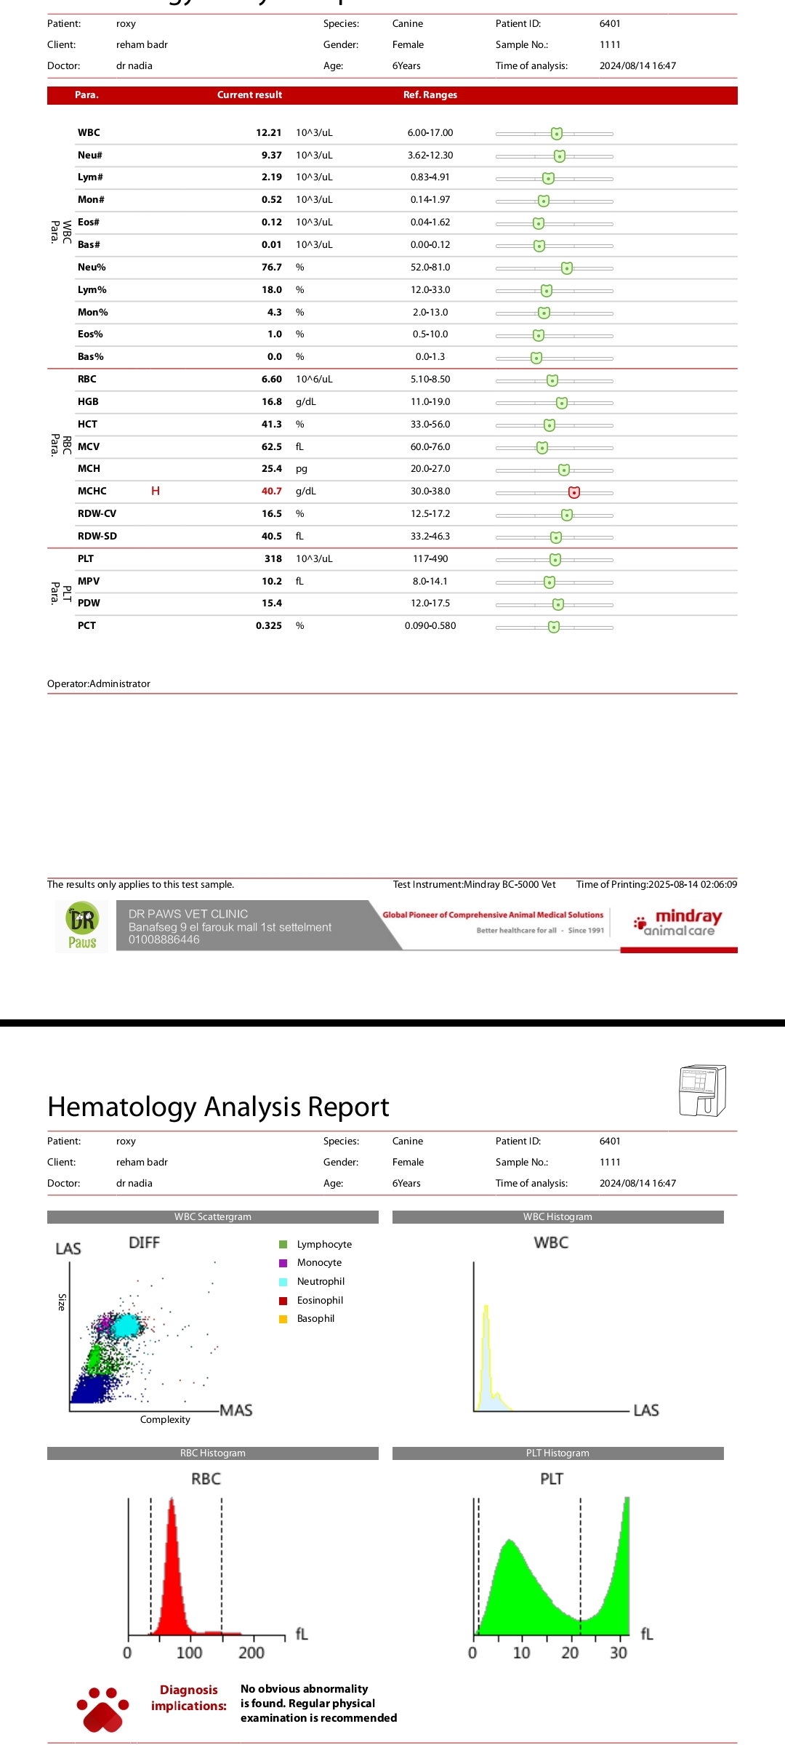
Task: Click the Neu% reference range slider
Action: 554,268
